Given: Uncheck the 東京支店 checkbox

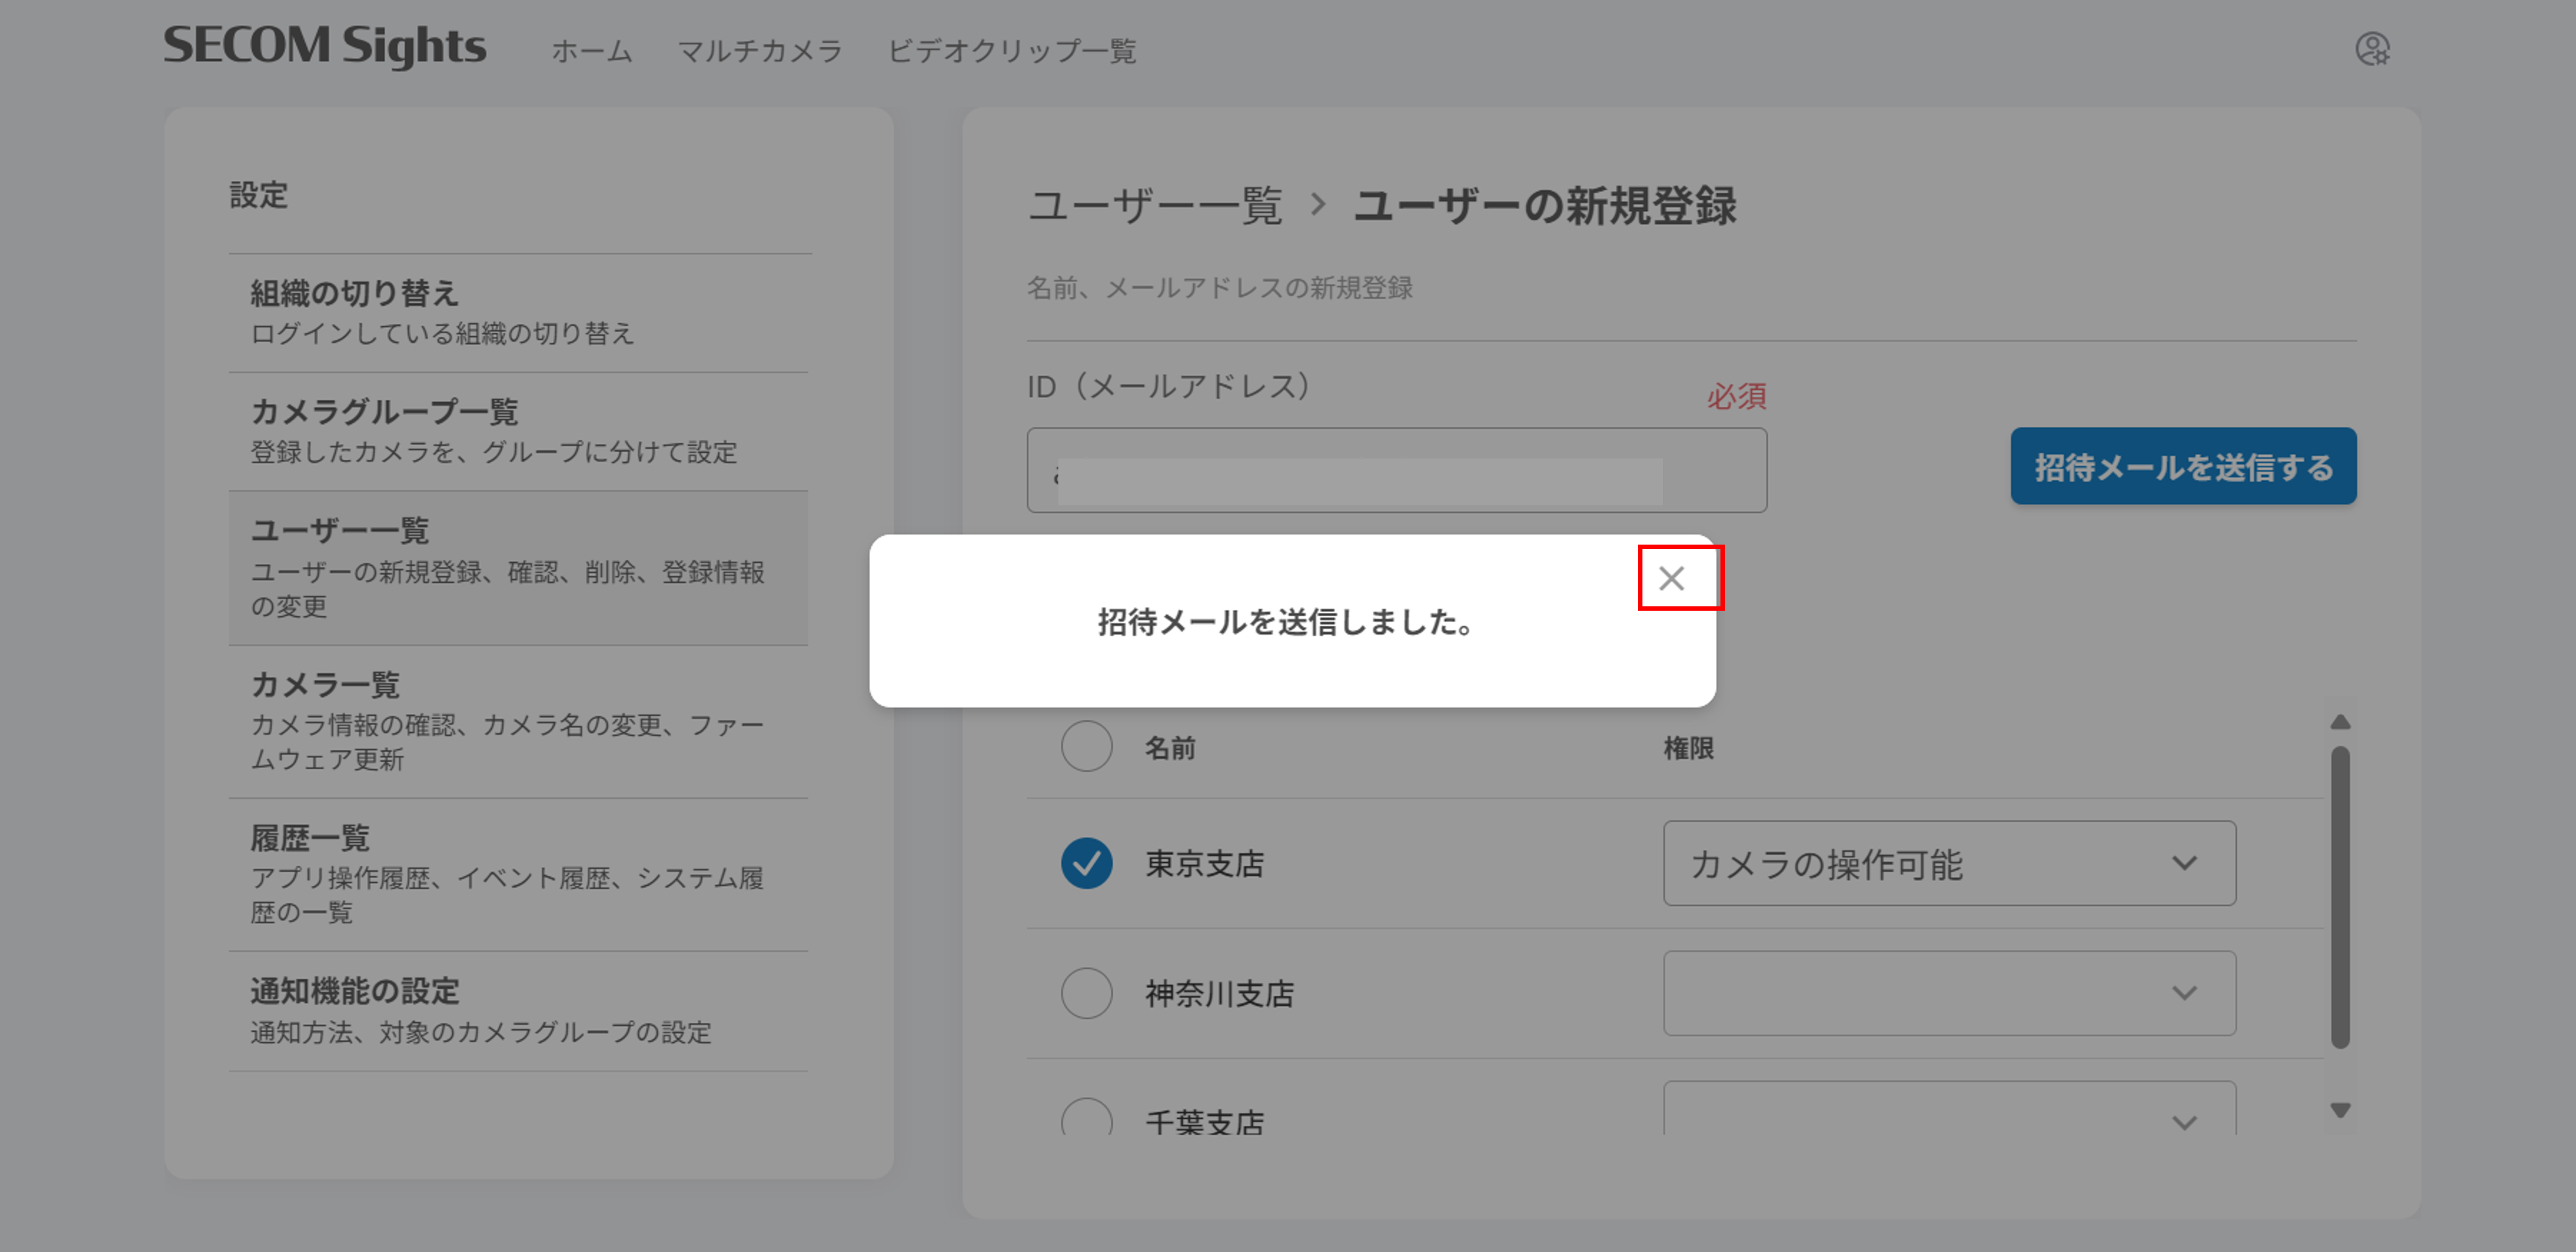Looking at the screenshot, I should (x=1086, y=863).
